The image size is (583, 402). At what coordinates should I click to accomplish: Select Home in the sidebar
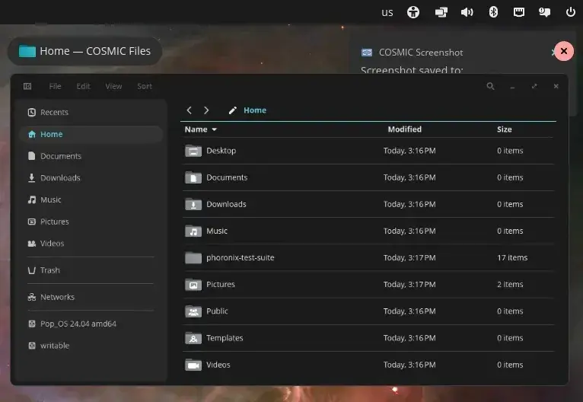tap(91, 134)
